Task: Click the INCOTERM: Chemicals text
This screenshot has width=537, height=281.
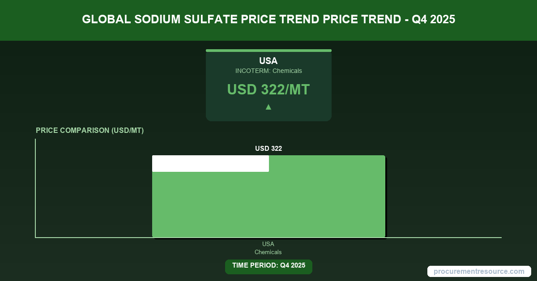Action: pyautogui.click(x=268, y=71)
